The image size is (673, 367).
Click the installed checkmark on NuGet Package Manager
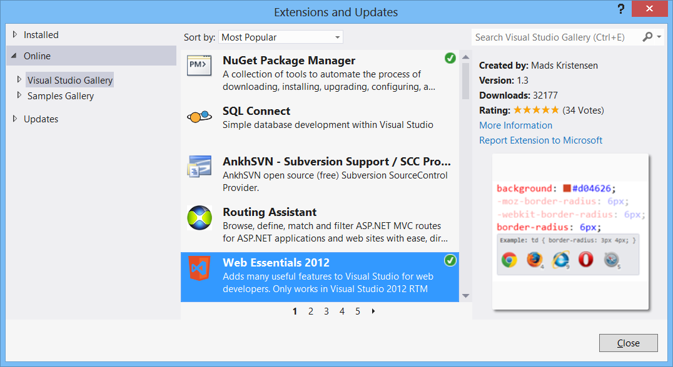point(450,58)
